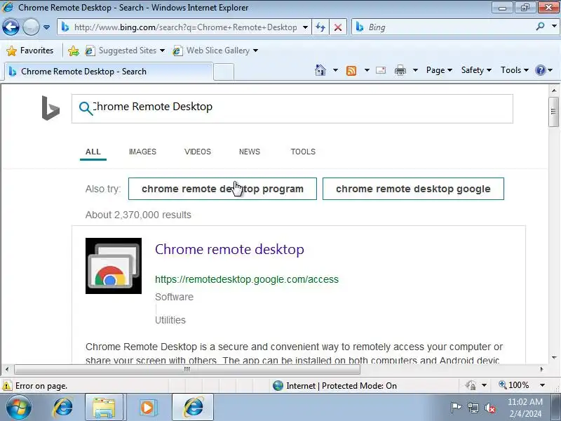Open the Windows Start button
The image size is (561, 421).
18,408
